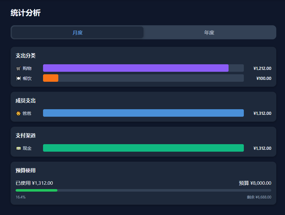
Task: Click the ¥100.00 dining amount
Action: click(263, 78)
